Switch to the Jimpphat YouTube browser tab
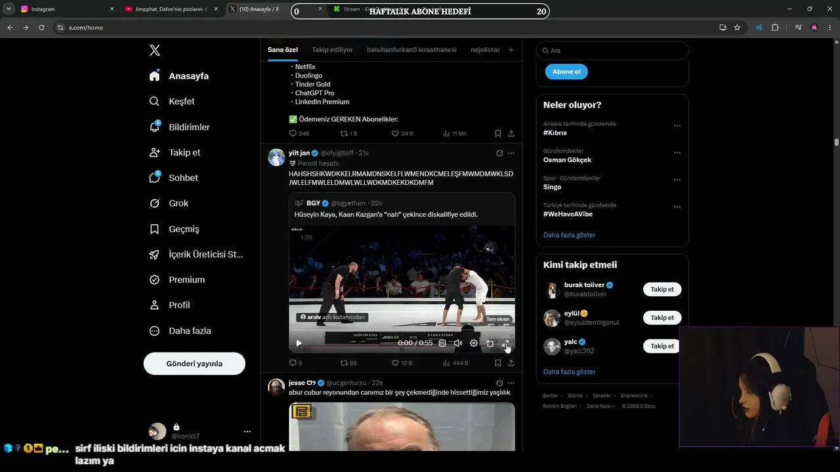 [171, 9]
